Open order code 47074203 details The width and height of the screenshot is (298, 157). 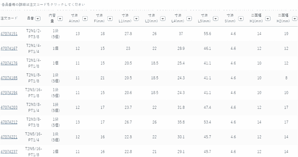9,107
